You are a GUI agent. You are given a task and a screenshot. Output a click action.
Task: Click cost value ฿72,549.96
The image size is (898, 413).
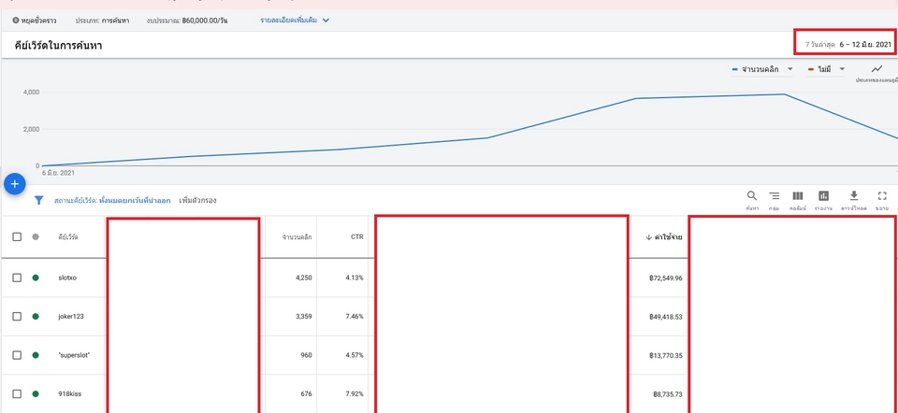coord(665,278)
